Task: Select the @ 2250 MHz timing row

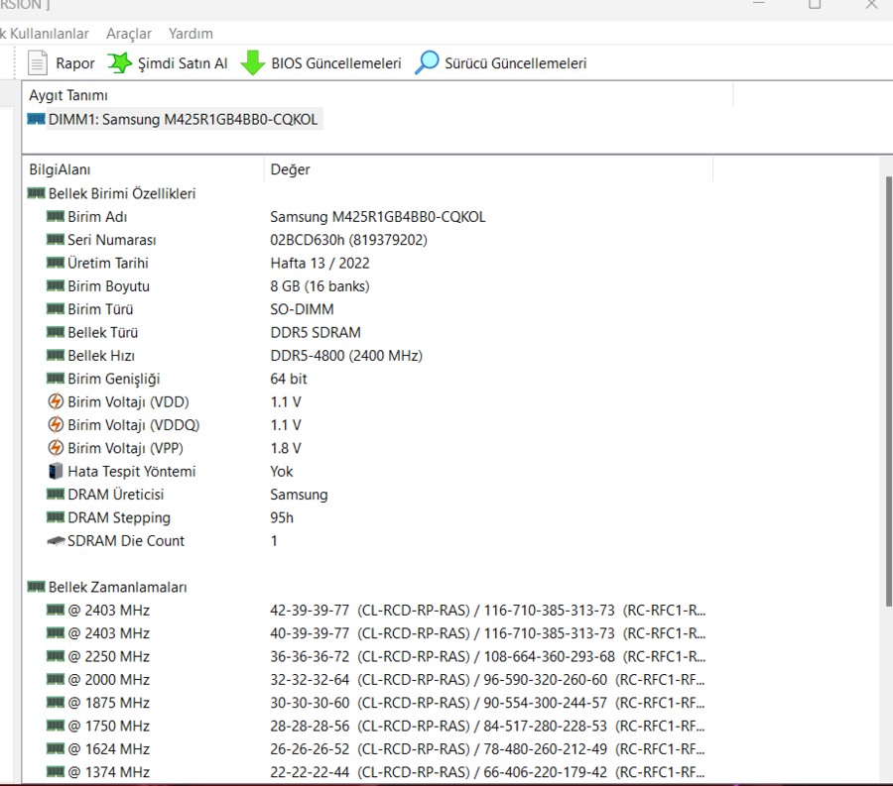Action: pos(108,656)
